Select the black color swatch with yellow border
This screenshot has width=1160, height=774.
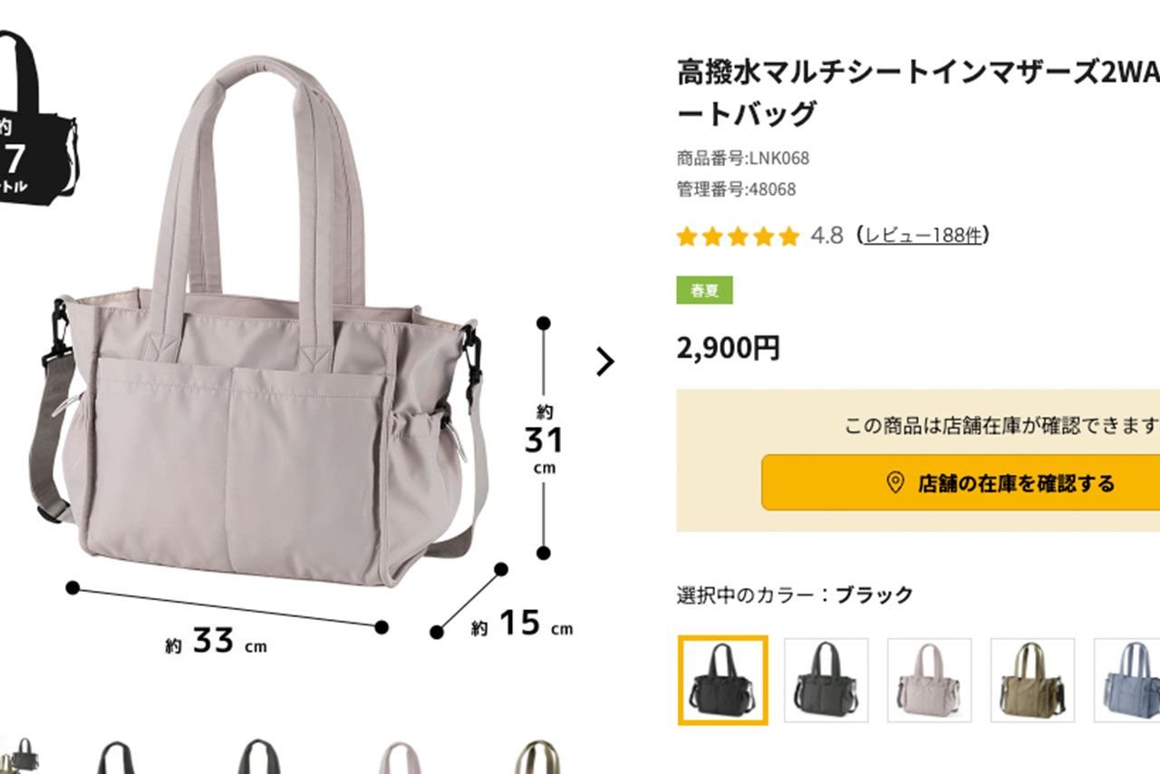(x=722, y=681)
